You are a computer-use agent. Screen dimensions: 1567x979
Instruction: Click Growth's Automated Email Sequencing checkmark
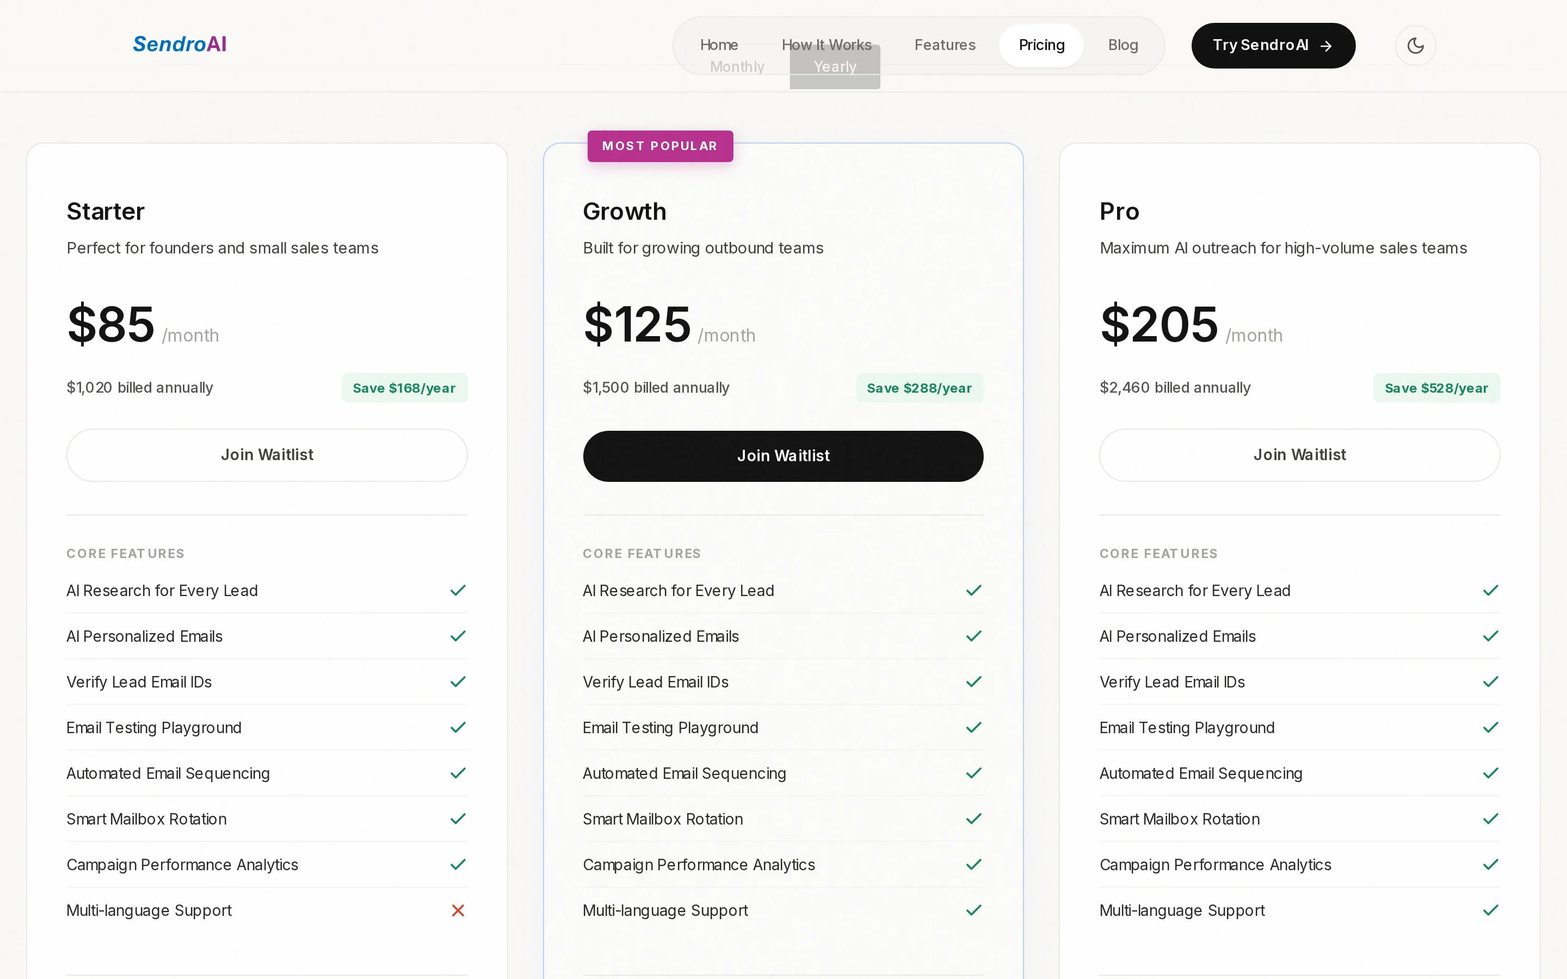pos(973,773)
